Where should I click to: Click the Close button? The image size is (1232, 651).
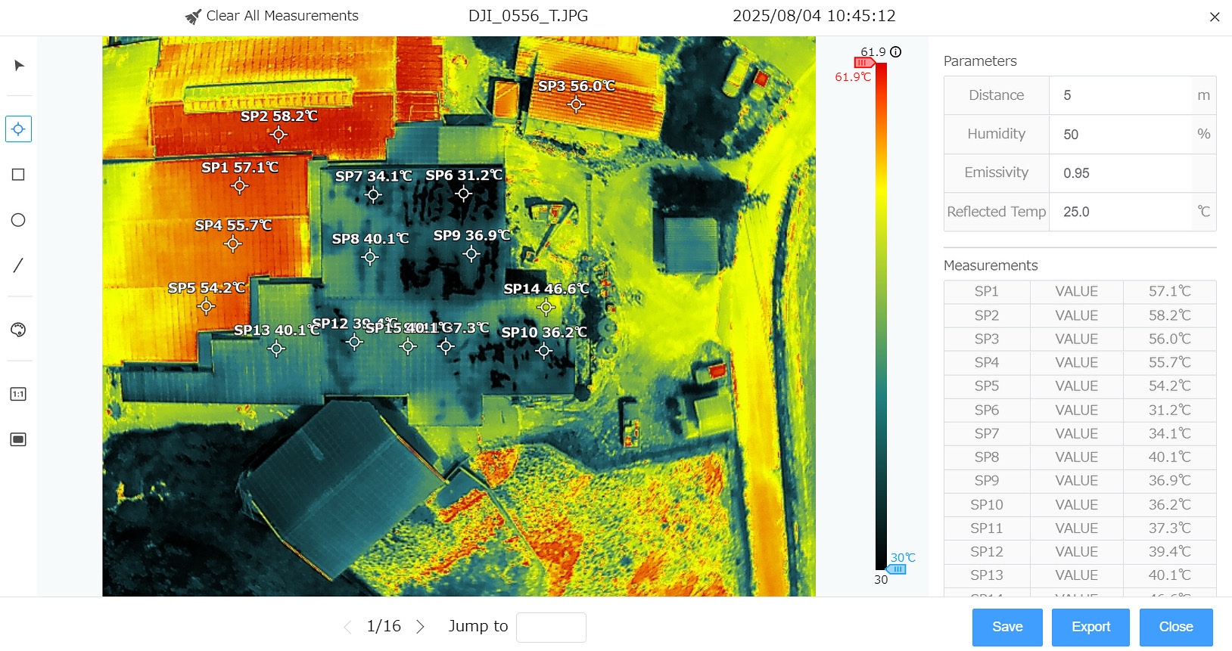tap(1175, 627)
